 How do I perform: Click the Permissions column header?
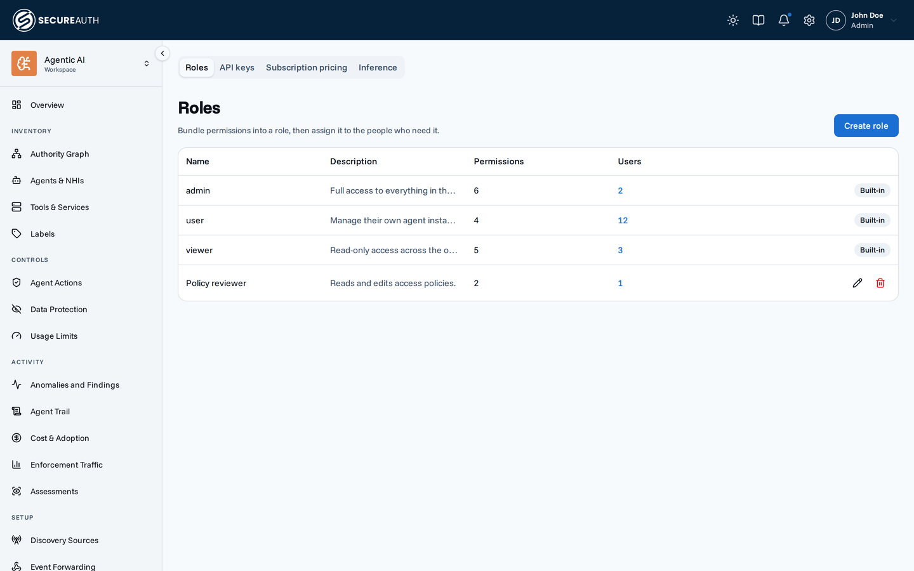click(x=499, y=161)
